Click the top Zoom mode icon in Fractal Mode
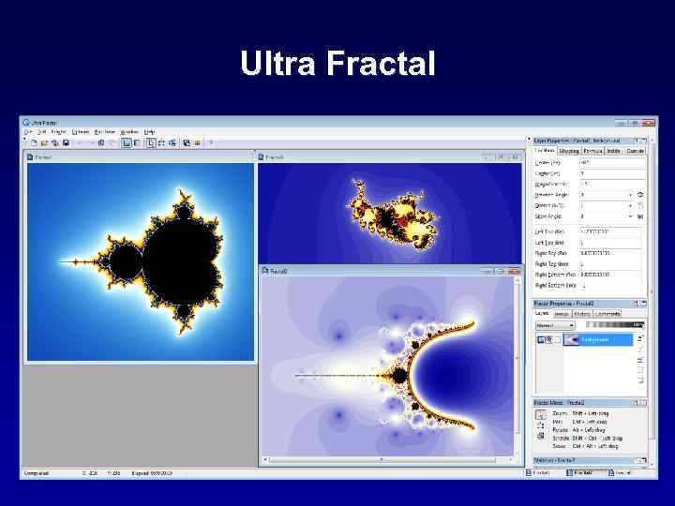This screenshot has width=675, height=506. coord(540,414)
